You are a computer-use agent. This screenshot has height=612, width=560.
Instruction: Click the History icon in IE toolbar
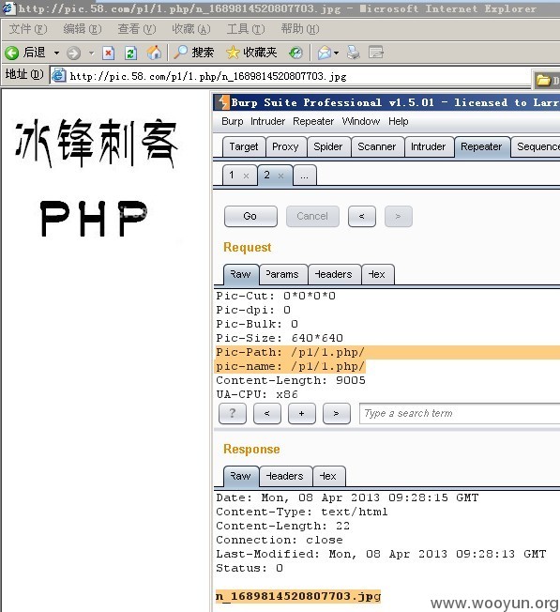tap(296, 53)
